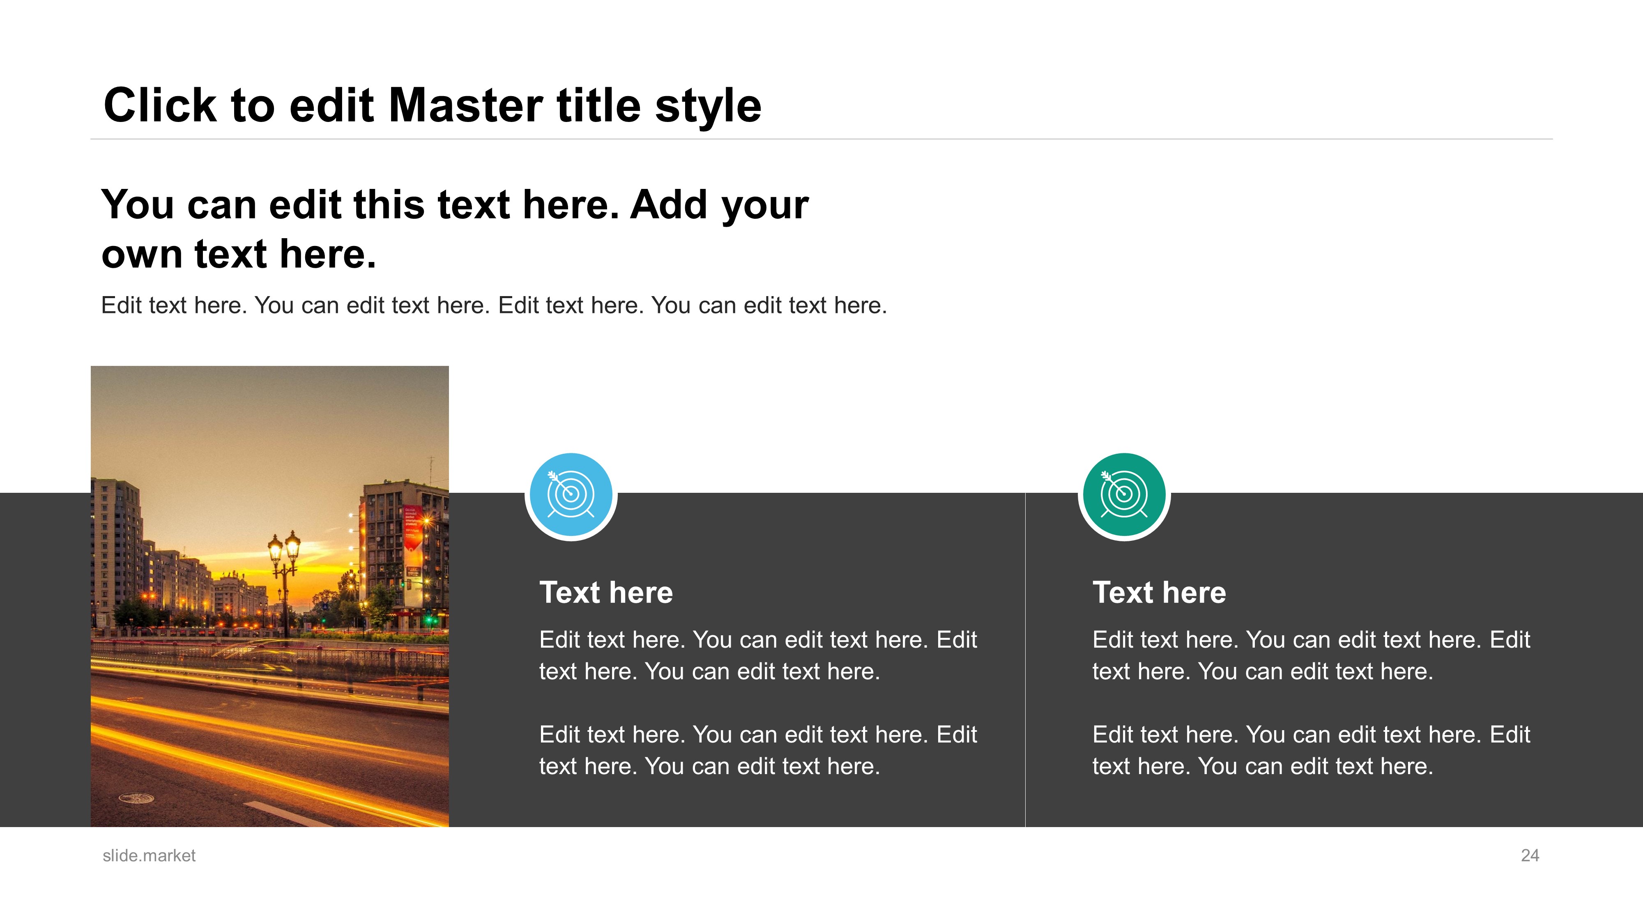Select second paragraph in the blue icon column
This screenshot has height=924, width=1643.
click(758, 750)
